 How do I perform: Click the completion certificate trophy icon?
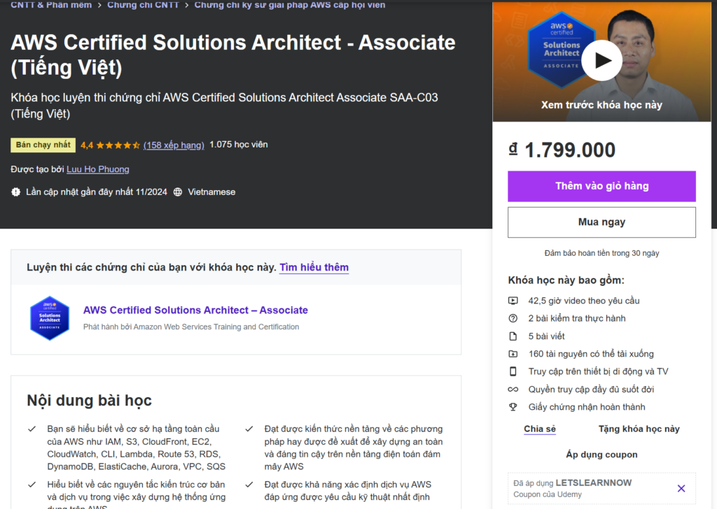[513, 407]
